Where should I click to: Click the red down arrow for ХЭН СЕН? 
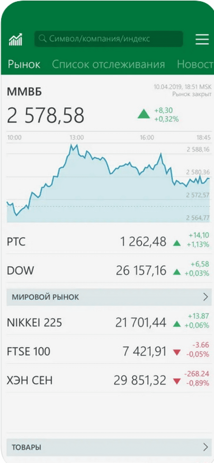(x=177, y=381)
